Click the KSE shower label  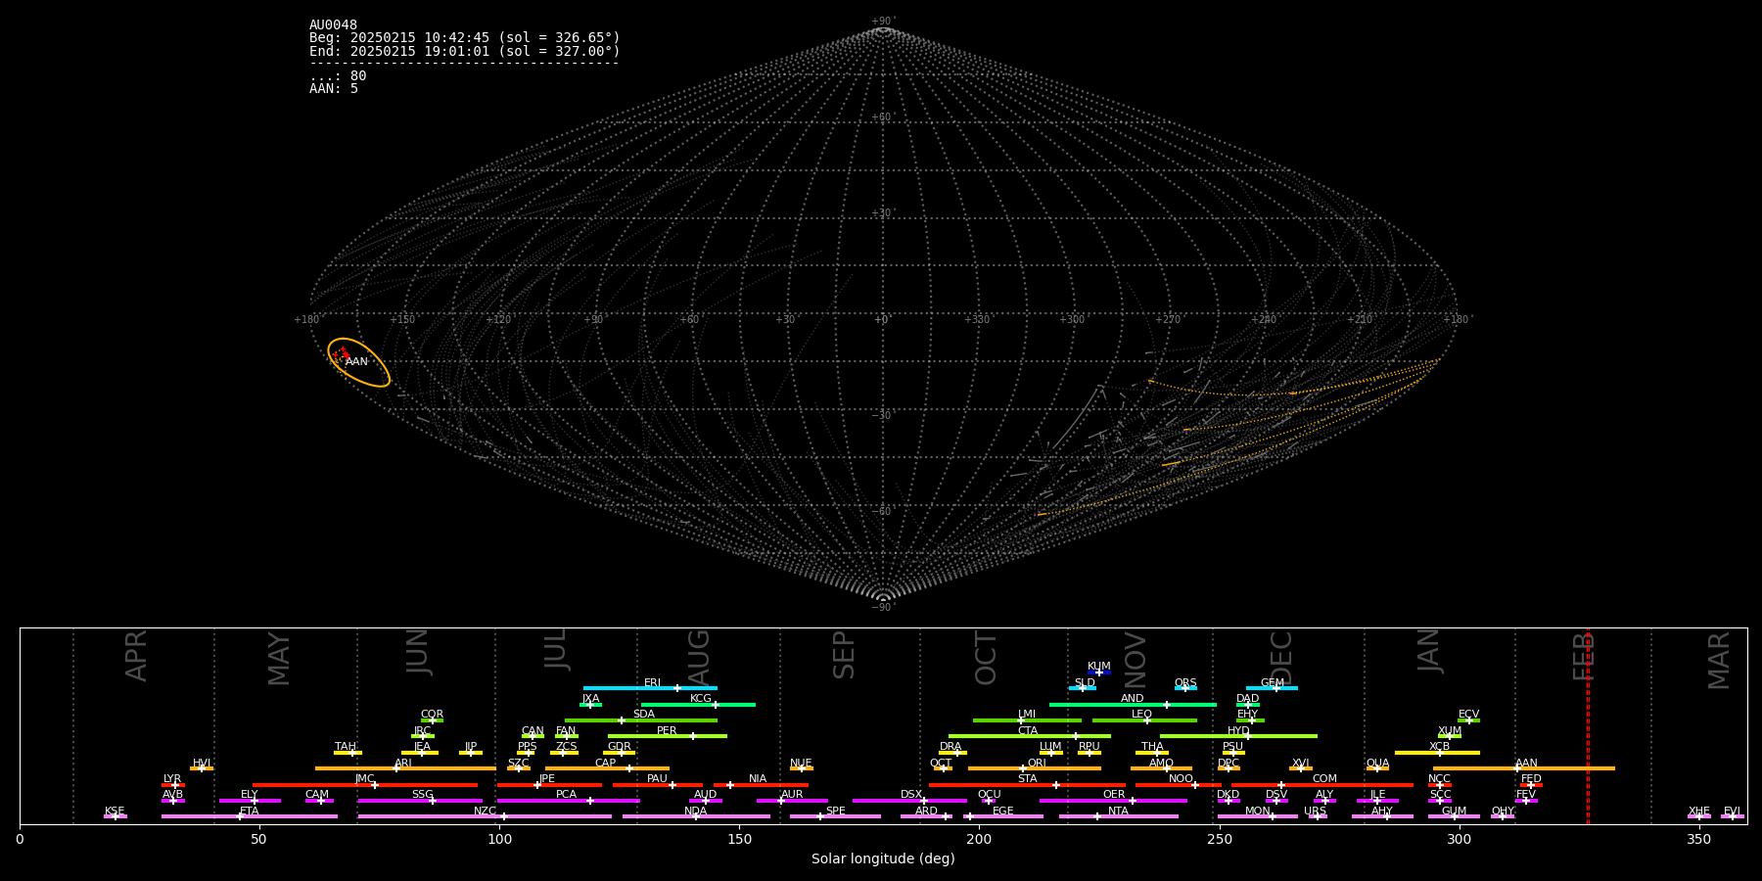pos(115,811)
